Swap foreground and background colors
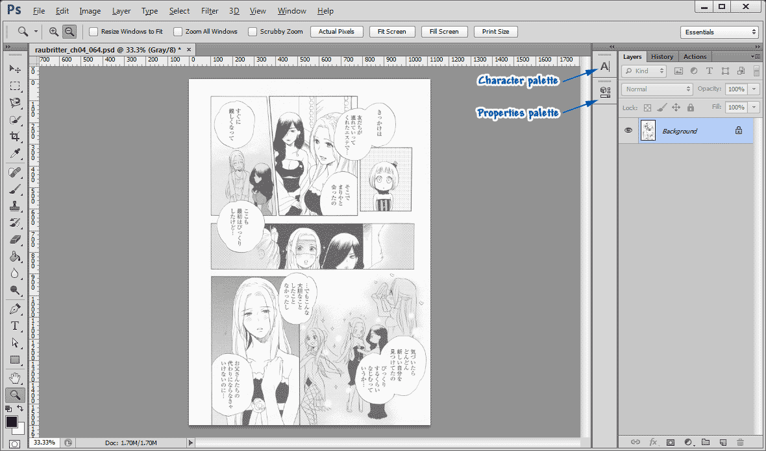The height and width of the screenshot is (451, 766). (x=20, y=408)
